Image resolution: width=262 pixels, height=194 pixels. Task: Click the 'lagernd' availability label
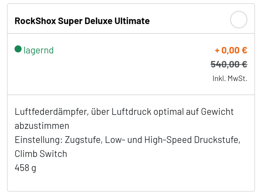pos(39,50)
